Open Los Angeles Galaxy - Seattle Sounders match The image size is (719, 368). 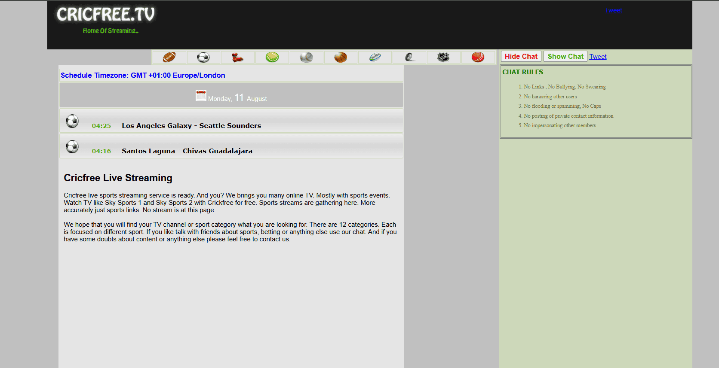pos(191,125)
